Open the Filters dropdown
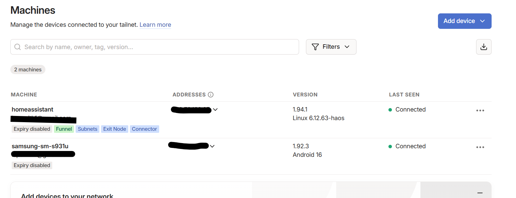The height and width of the screenshot is (198, 516). 331,47
